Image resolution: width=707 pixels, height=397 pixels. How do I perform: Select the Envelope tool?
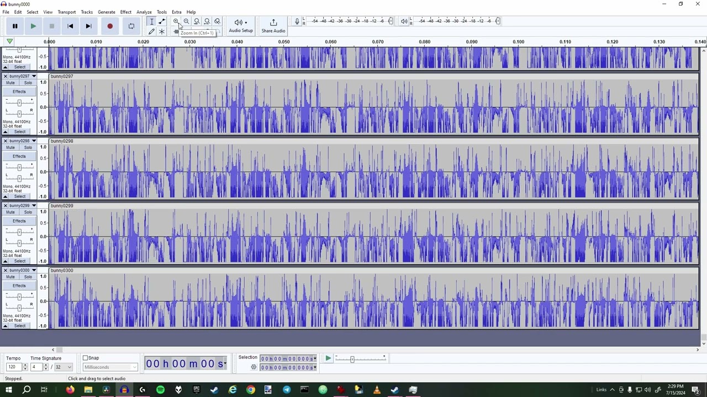click(x=162, y=22)
